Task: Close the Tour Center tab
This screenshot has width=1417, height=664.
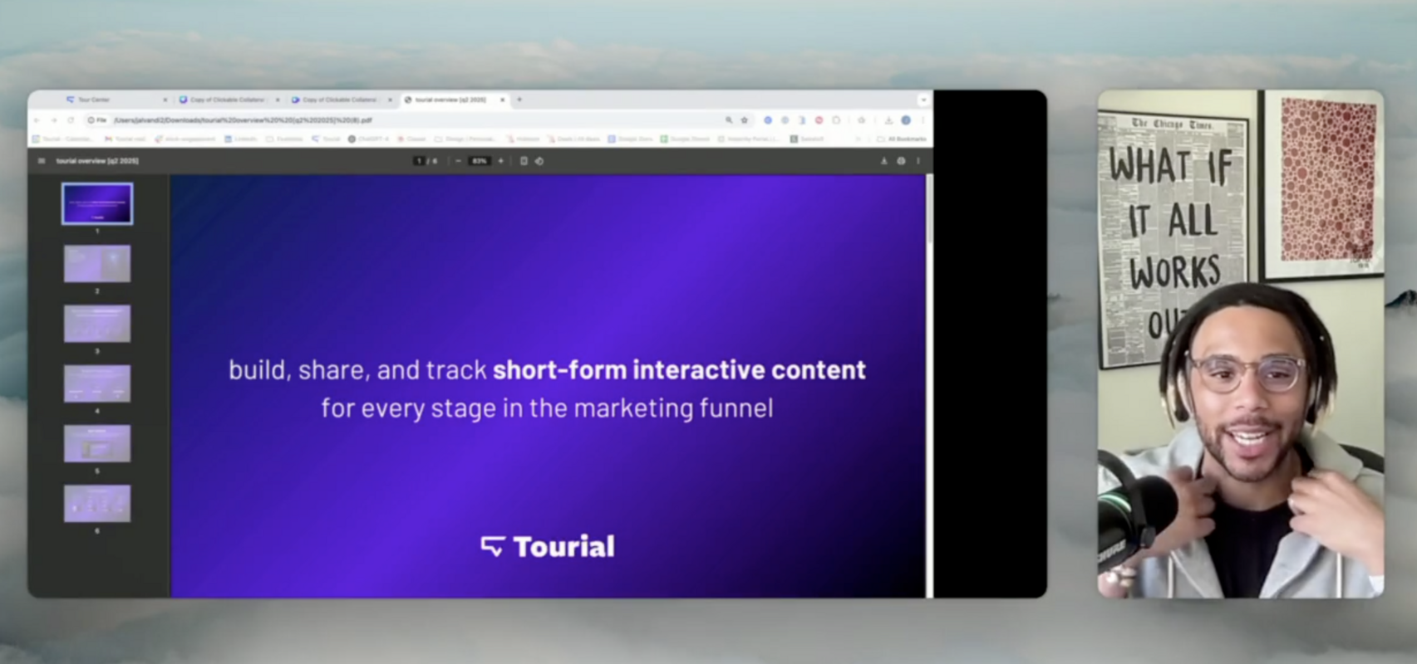Action: [165, 100]
